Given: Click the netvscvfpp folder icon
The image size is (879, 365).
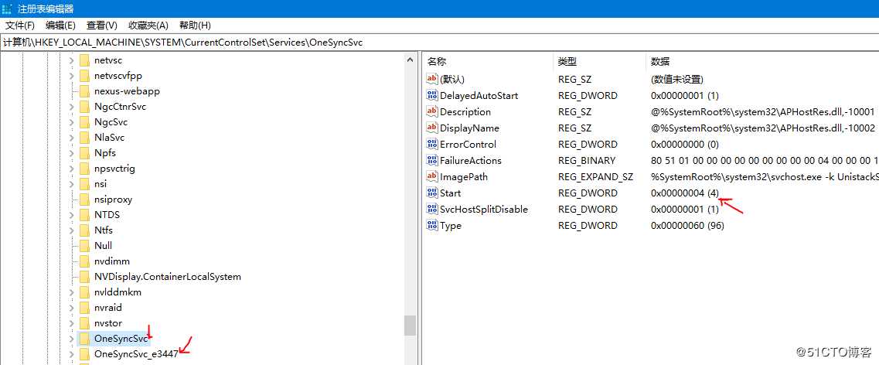Looking at the screenshot, I should [x=84, y=76].
